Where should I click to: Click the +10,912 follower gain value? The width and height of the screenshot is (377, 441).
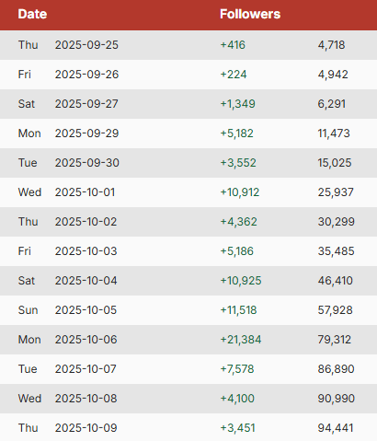coord(240,192)
